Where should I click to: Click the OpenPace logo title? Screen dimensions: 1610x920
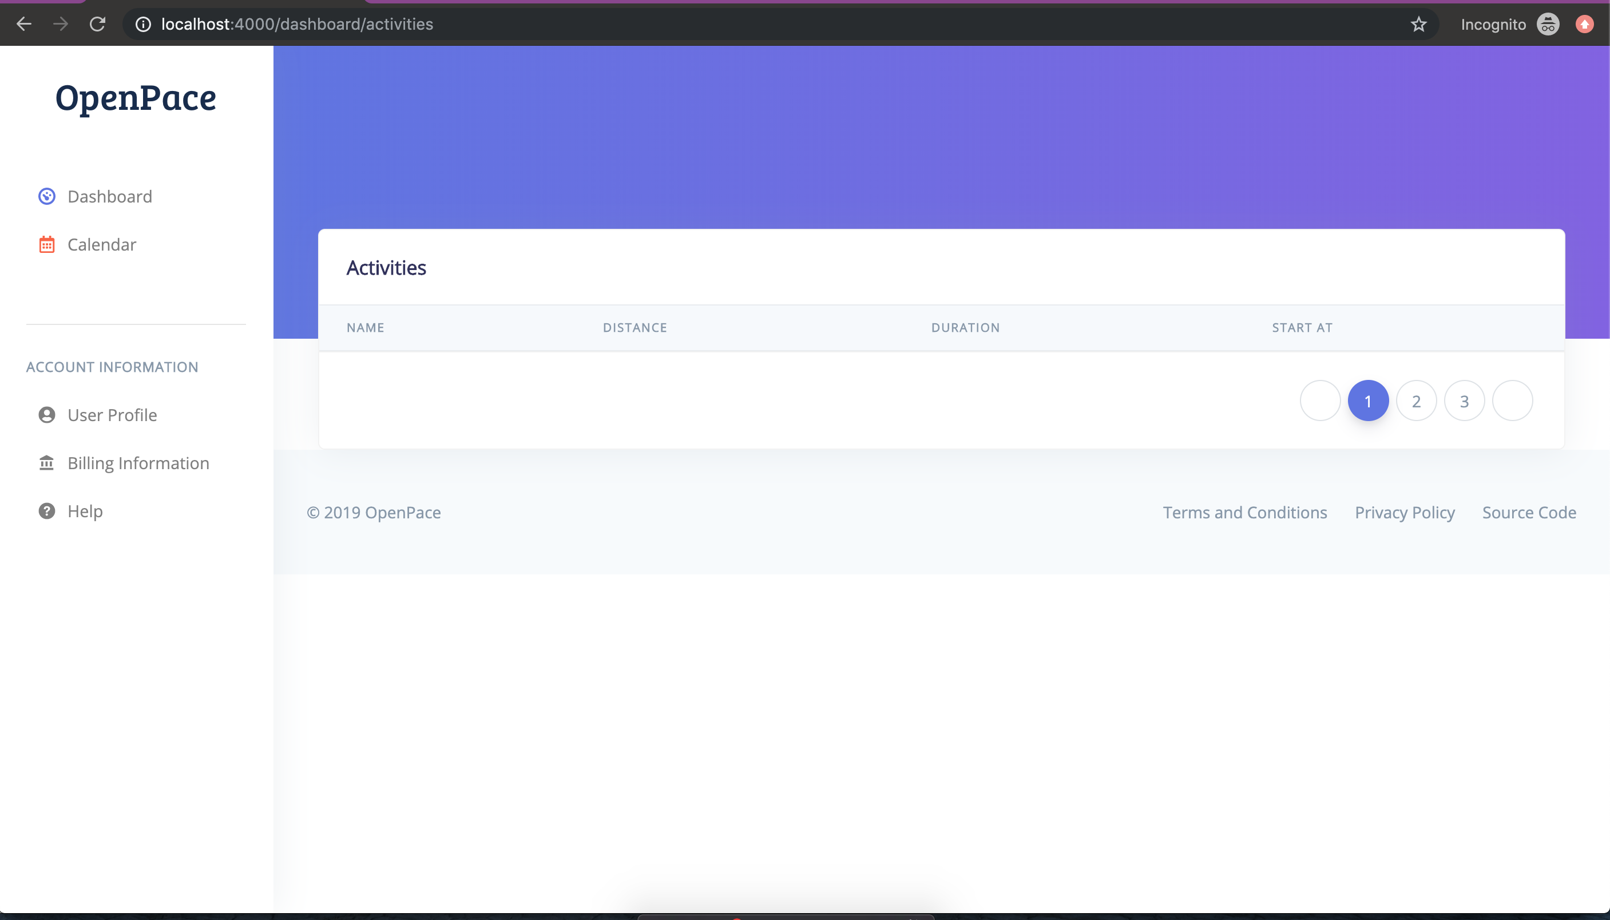pyautogui.click(x=136, y=98)
